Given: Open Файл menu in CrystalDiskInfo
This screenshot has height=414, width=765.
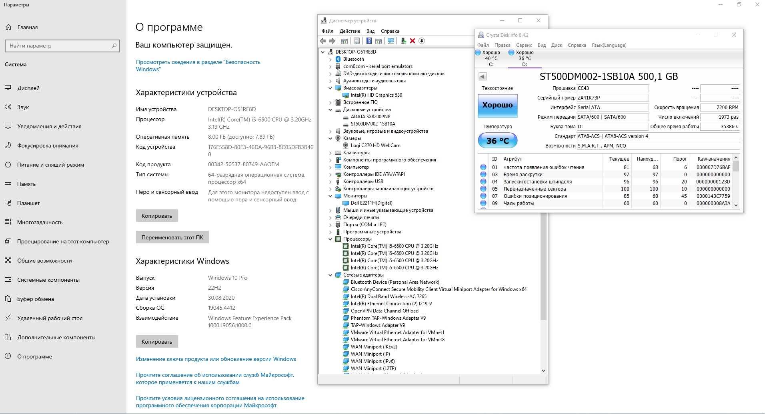Looking at the screenshot, I should click(483, 45).
